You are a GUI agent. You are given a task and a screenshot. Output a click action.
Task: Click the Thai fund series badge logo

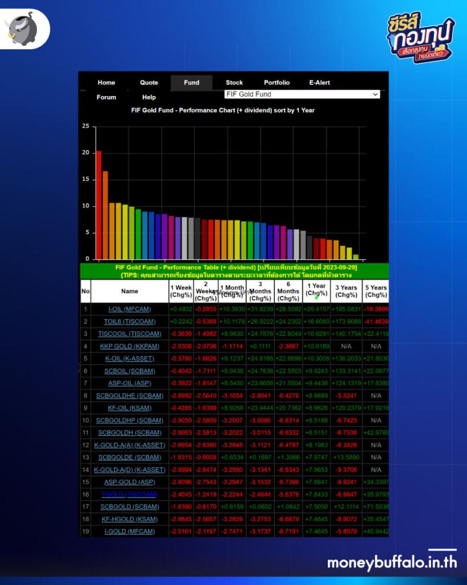pyautogui.click(x=420, y=38)
